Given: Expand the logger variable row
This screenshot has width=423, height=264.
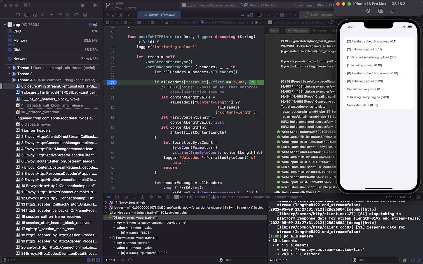Looking at the screenshot, I should pyautogui.click(x=106, y=208).
